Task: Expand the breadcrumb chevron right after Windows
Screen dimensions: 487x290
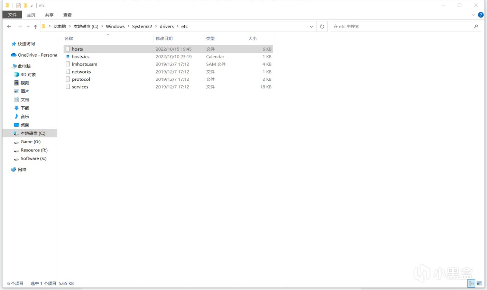Action: [x=128, y=27]
